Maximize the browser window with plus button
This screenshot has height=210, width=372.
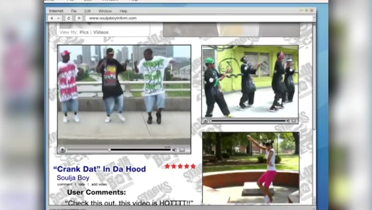tap(307, 10)
